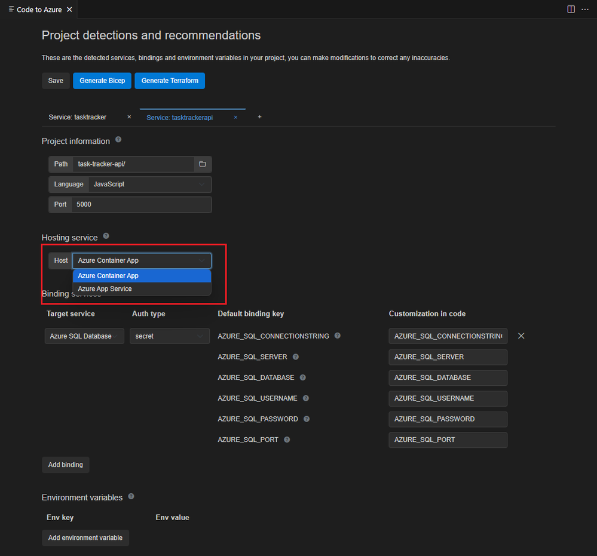Open the AZURE_SQL_CONNECTIONSTRING help icon

(337, 336)
